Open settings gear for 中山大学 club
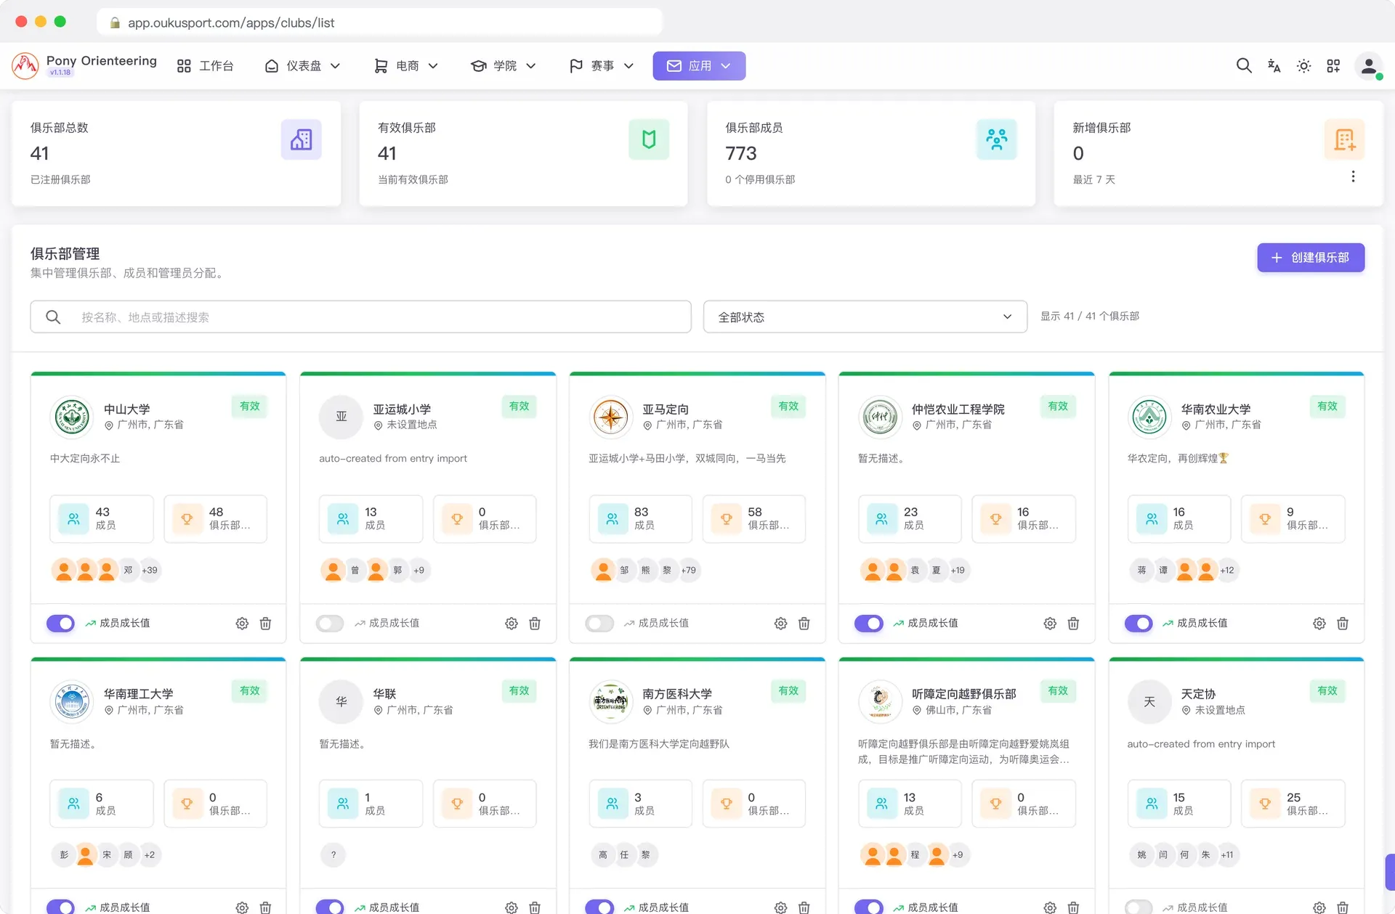This screenshot has height=914, width=1395. [x=242, y=624]
